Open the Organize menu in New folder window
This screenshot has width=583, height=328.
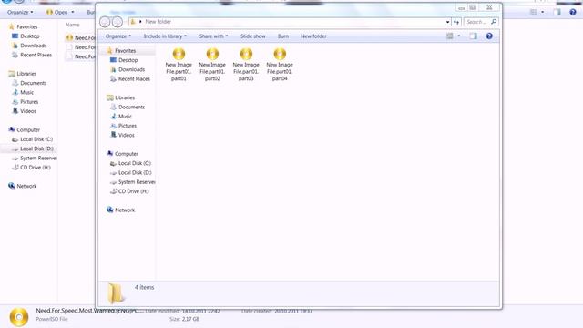point(118,36)
